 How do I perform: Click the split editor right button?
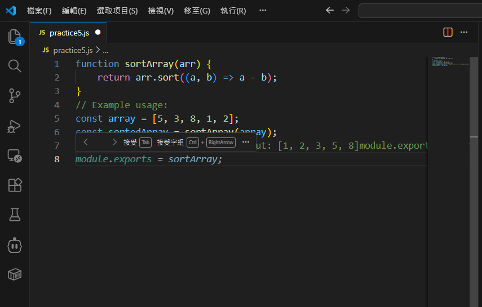pyautogui.click(x=448, y=32)
